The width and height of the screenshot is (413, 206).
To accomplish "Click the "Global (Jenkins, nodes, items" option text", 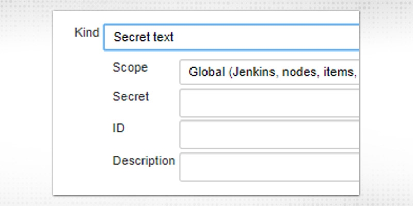I will coord(273,72).
